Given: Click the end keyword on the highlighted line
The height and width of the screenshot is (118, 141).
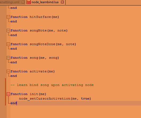Looking at the screenshot, I should 14,103.
